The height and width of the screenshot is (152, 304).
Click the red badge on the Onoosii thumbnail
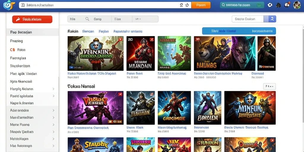(272, 140)
